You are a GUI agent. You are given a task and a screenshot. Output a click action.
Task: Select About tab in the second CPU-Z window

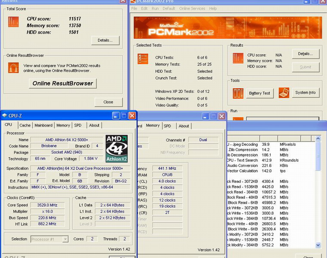pyautogui.click(x=184, y=126)
